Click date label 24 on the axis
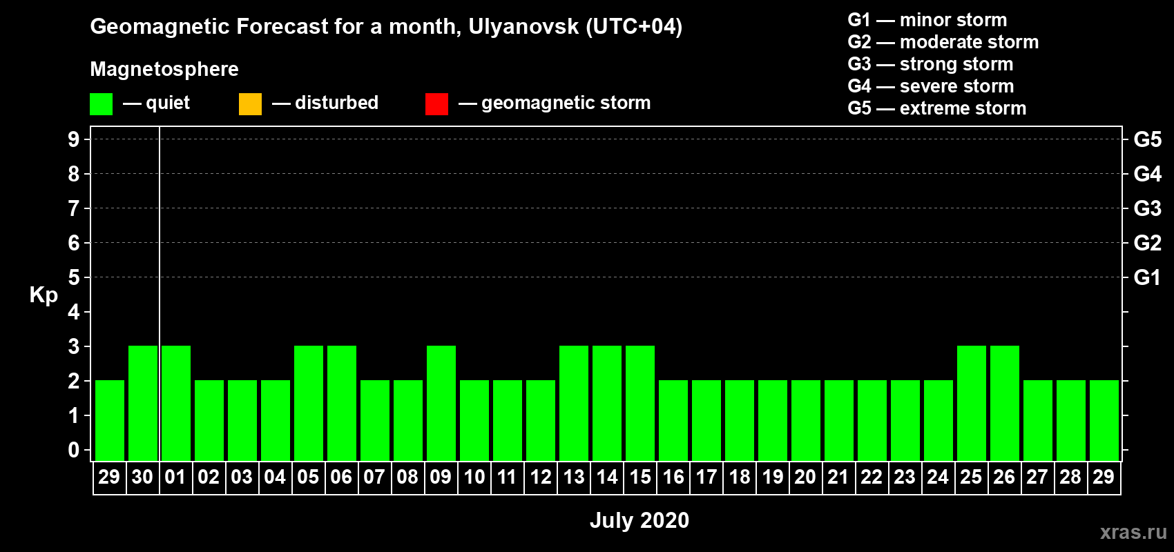The width and height of the screenshot is (1174, 552). tap(938, 477)
